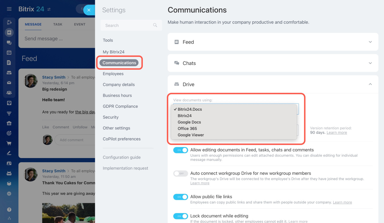
Task: Toggle Allow editing documents in Feed, tasks, chats
Action: pos(181,150)
